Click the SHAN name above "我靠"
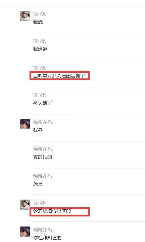This screenshot has height=242, width=145. point(40,14)
